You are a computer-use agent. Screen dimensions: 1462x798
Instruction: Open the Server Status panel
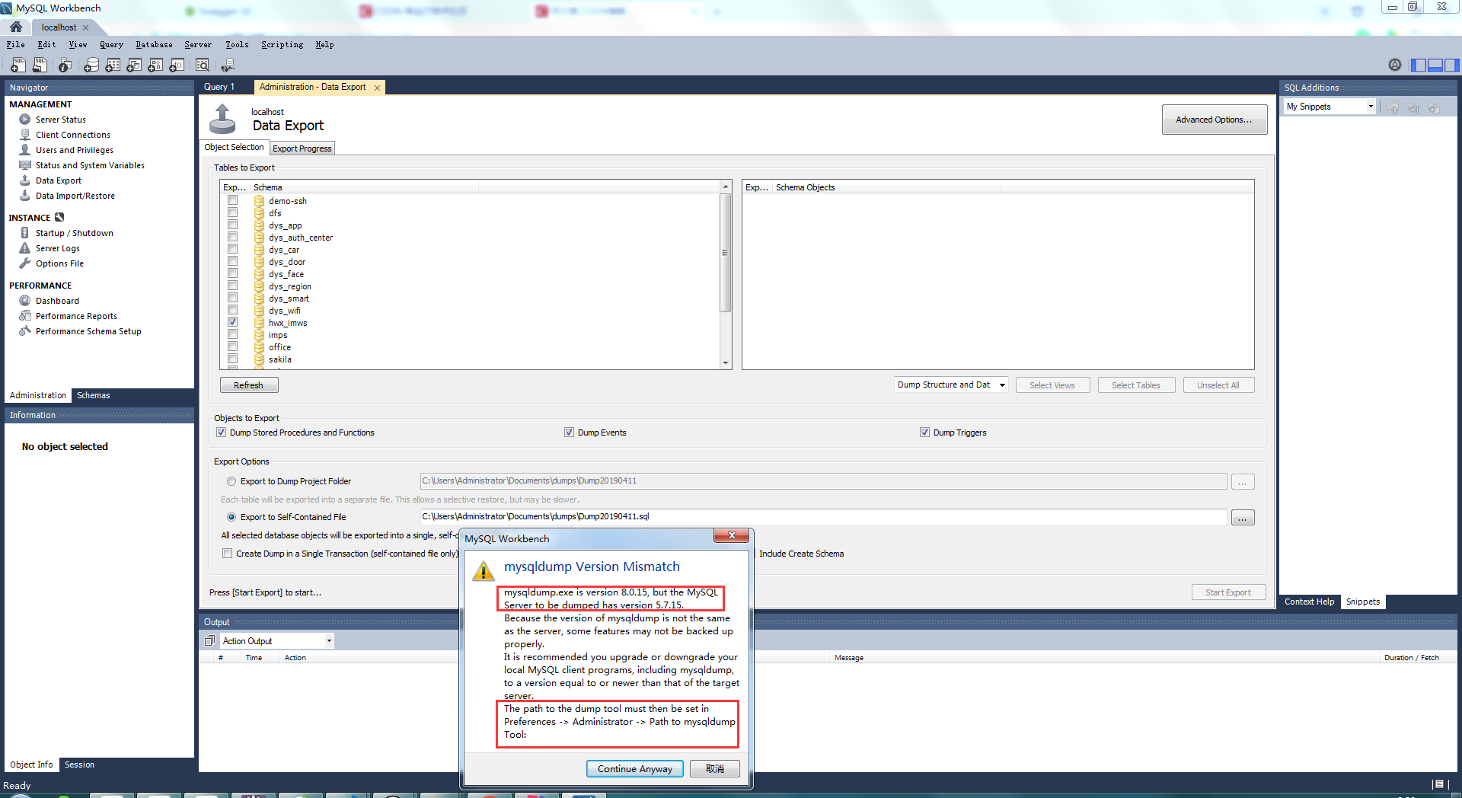click(x=59, y=120)
